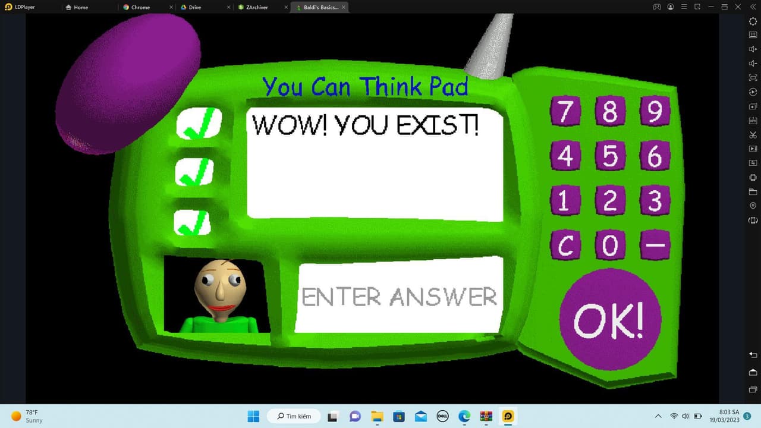Tap the minus key on the keypad
This screenshot has width=761, height=428.
tap(655, 245)
